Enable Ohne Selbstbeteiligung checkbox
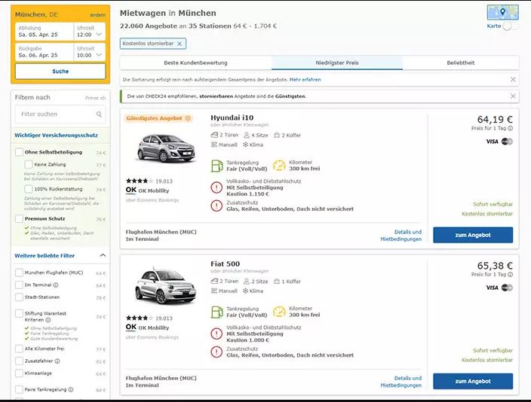This screenshot has width=531, height=402. (x=20, y=152)
